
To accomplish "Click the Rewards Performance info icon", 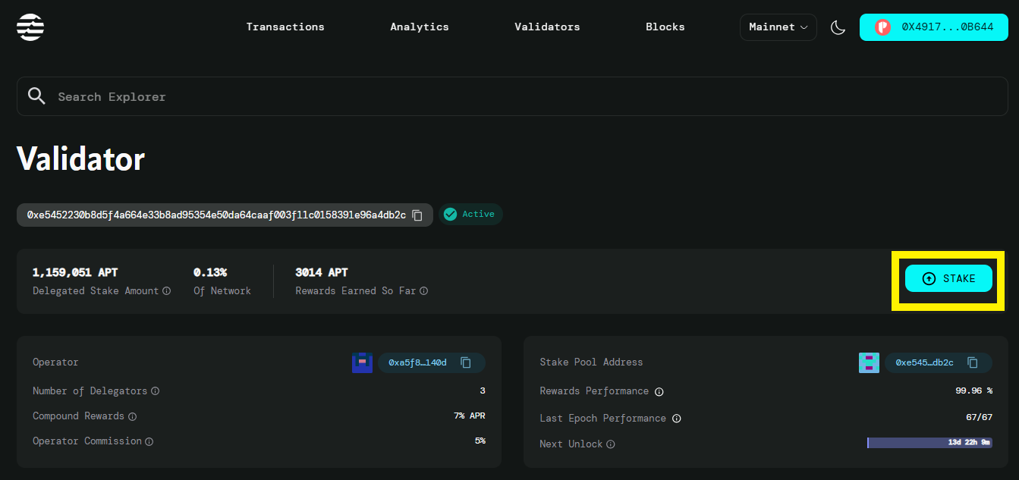I will pyautogui.click(x=659, y=392).
